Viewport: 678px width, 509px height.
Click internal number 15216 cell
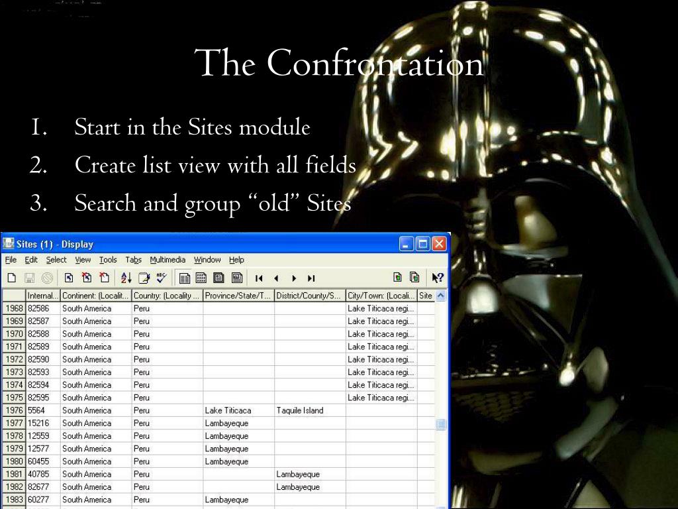coord(43,424)
